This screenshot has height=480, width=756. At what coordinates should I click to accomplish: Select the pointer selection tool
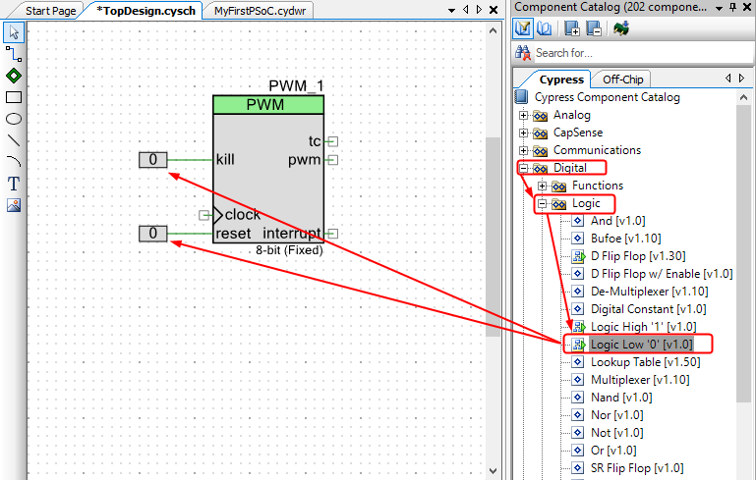click(14, 31)
